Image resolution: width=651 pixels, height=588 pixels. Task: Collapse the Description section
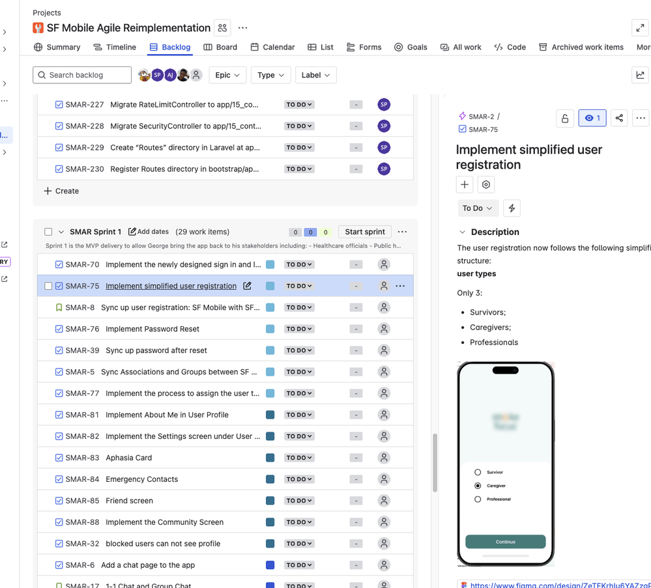(x=462, y=232)
